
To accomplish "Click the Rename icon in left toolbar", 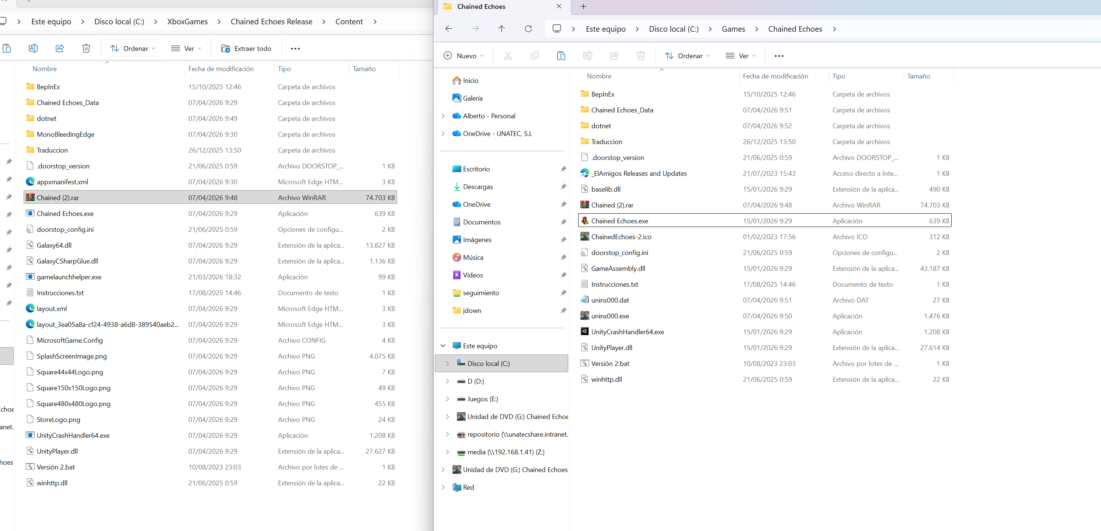I will pyautogui.click(x=33, y=48).
